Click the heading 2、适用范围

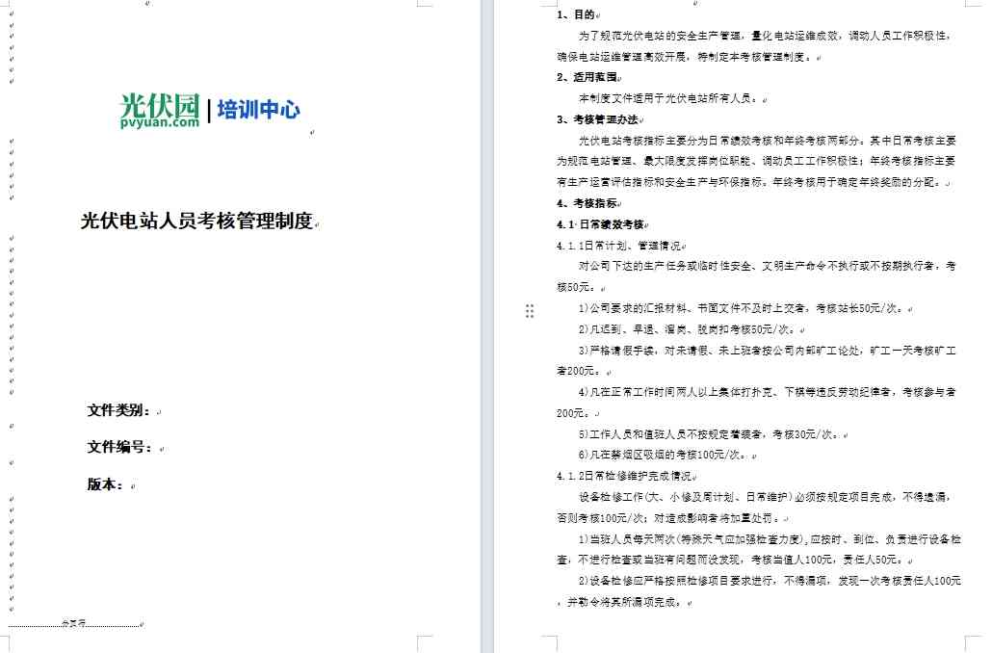[587, 77]
